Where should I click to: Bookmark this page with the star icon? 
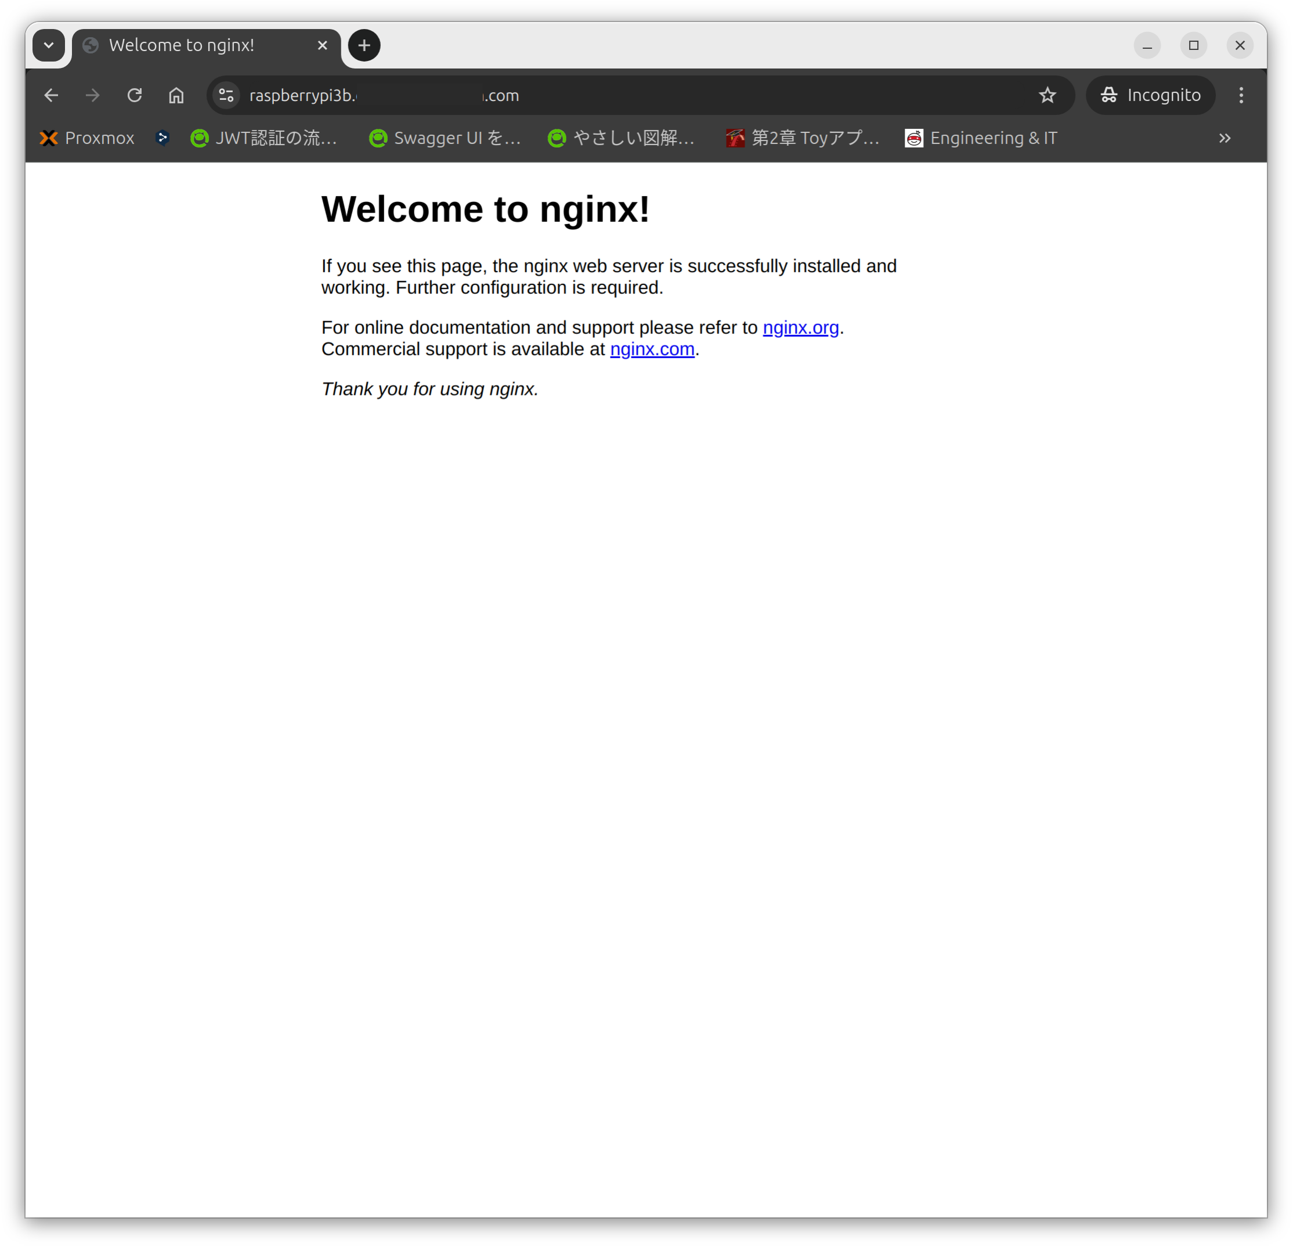point(1047,96)
